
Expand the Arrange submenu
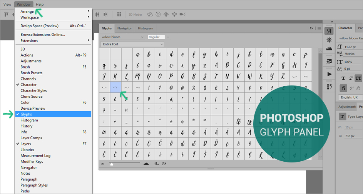53,11
